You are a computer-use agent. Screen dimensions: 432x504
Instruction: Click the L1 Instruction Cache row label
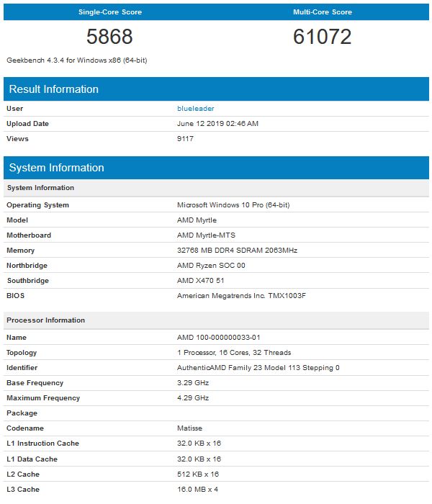pyautogui.click(x=42, y=444)
